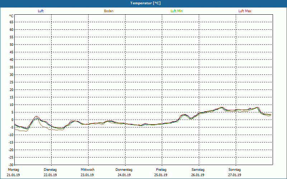The width and height of the screenshot is (287, 179).
Task: Click the -15 value on y-axis
Action: point(11,142)
